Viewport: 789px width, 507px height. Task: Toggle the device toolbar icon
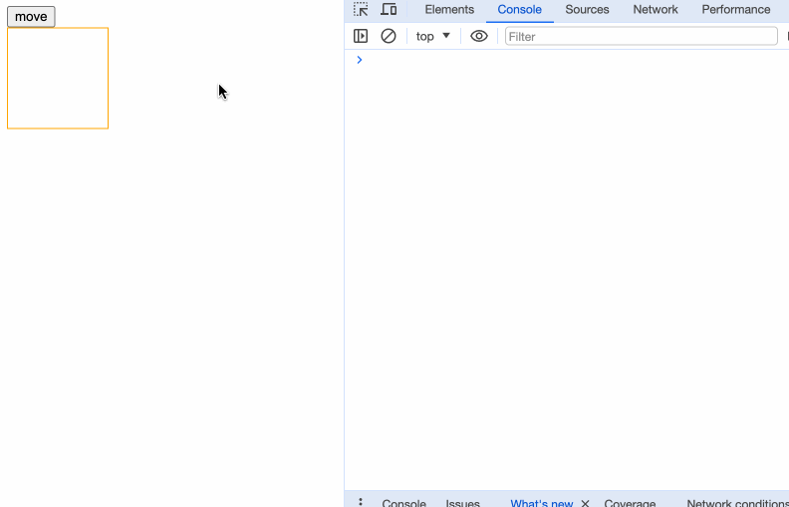pos(389,10)
